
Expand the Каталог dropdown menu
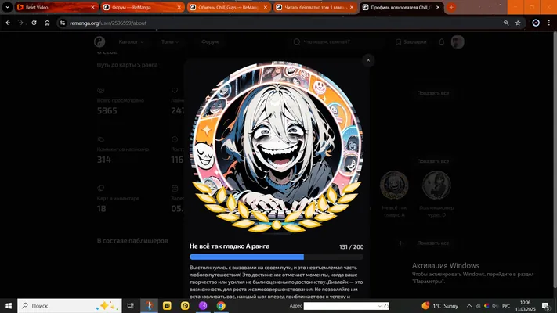[131, 42]
